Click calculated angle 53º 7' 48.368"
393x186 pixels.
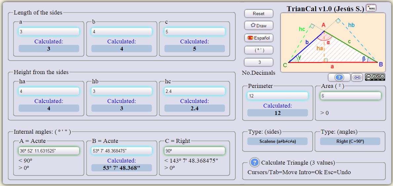tap(122, 168)
